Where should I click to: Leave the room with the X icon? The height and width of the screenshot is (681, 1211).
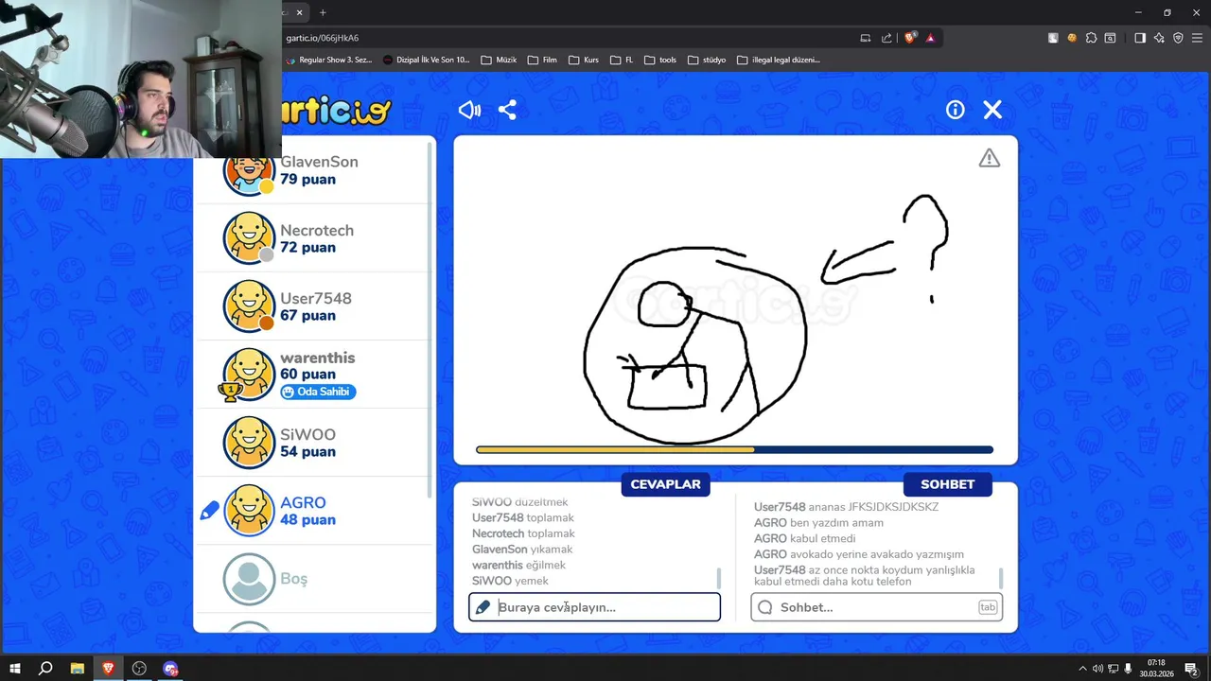[992, 110]
